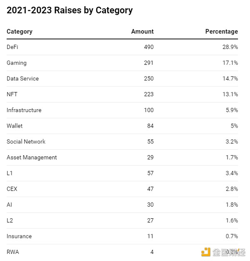The height and width of the screenshot is (261, 250).
Task: Click the AI row label
Action: pos(9,205)
